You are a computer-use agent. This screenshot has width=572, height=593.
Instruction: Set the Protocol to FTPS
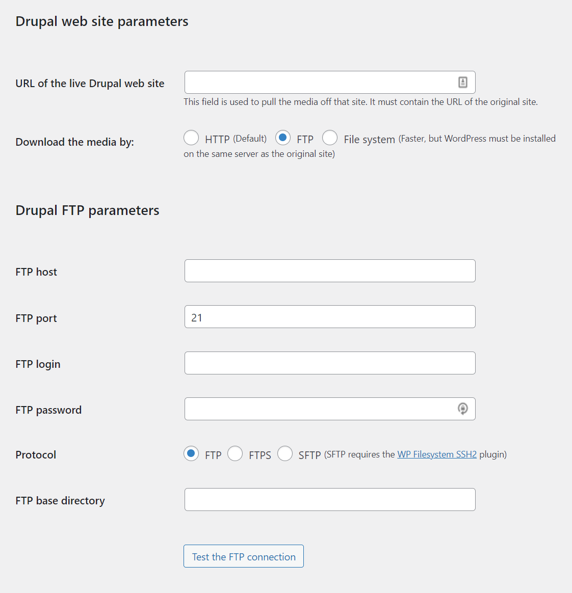click(235, 453)
